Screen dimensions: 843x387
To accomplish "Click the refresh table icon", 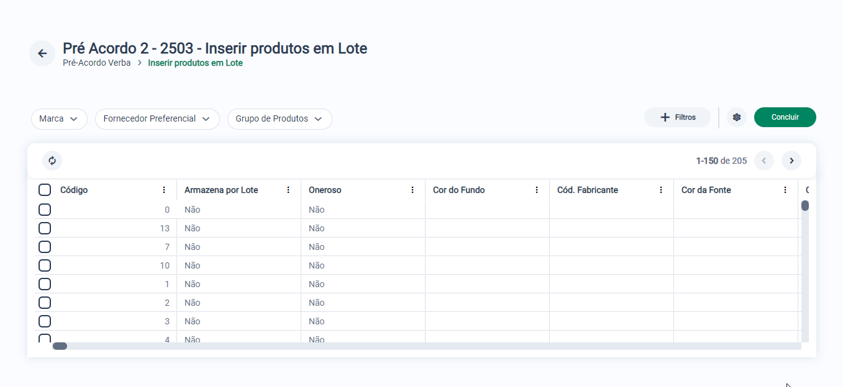I will click(x=52, y=161).
